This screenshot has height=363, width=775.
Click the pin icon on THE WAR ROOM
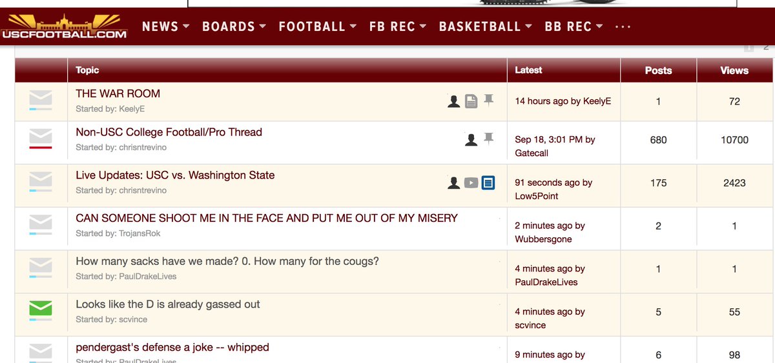(489, 101)
